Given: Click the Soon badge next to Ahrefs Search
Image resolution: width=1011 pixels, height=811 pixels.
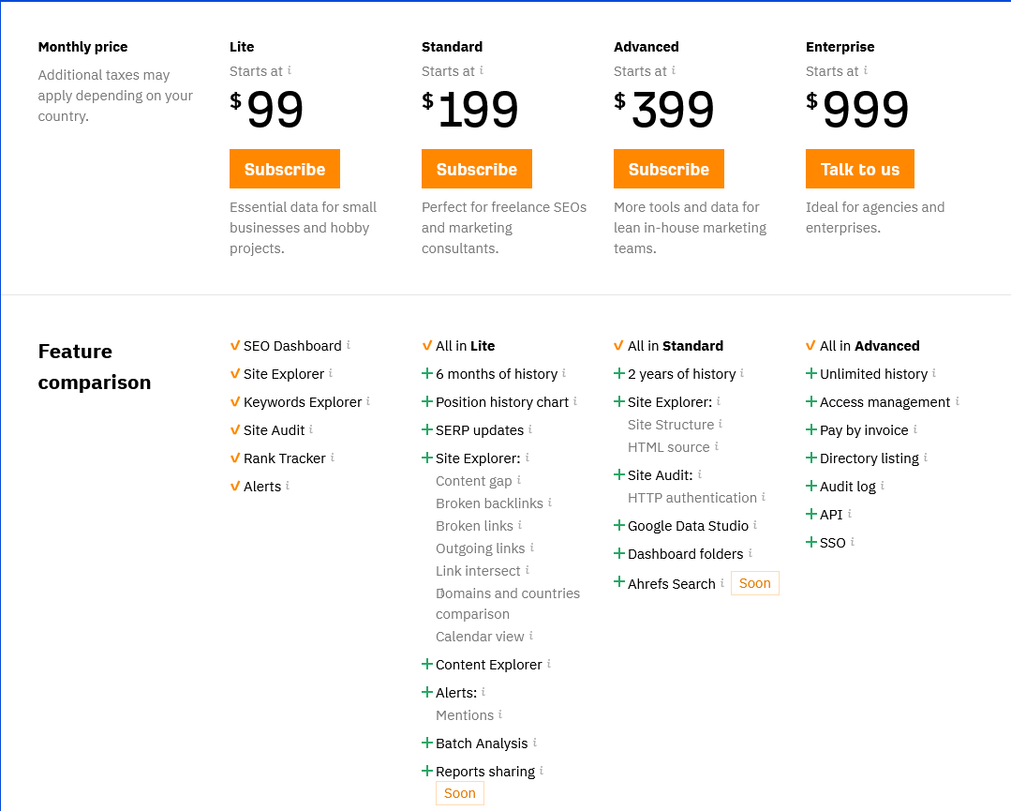Looking at the screenshot, I should pos(754,583).
